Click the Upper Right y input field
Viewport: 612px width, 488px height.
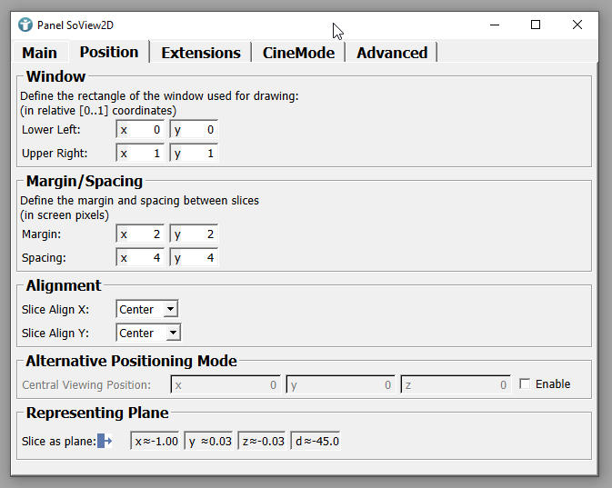pyautogui.click(x=194, y=154)
